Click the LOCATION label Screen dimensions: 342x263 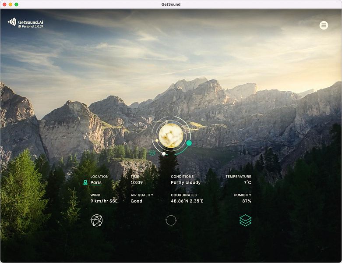tap(99, 177)
